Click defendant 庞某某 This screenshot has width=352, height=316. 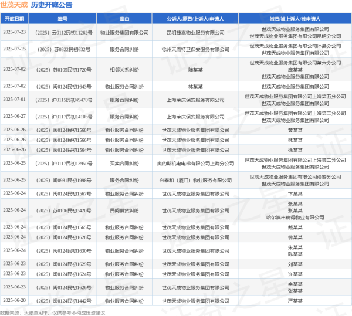pos(295,70)
